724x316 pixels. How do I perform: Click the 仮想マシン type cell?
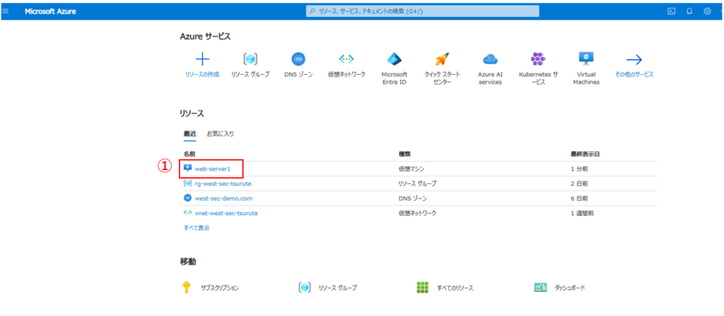coord(411,169)
